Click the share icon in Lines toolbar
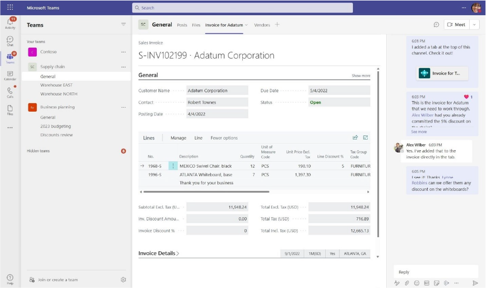Viewport: 486px width, 288px height. 355,137
